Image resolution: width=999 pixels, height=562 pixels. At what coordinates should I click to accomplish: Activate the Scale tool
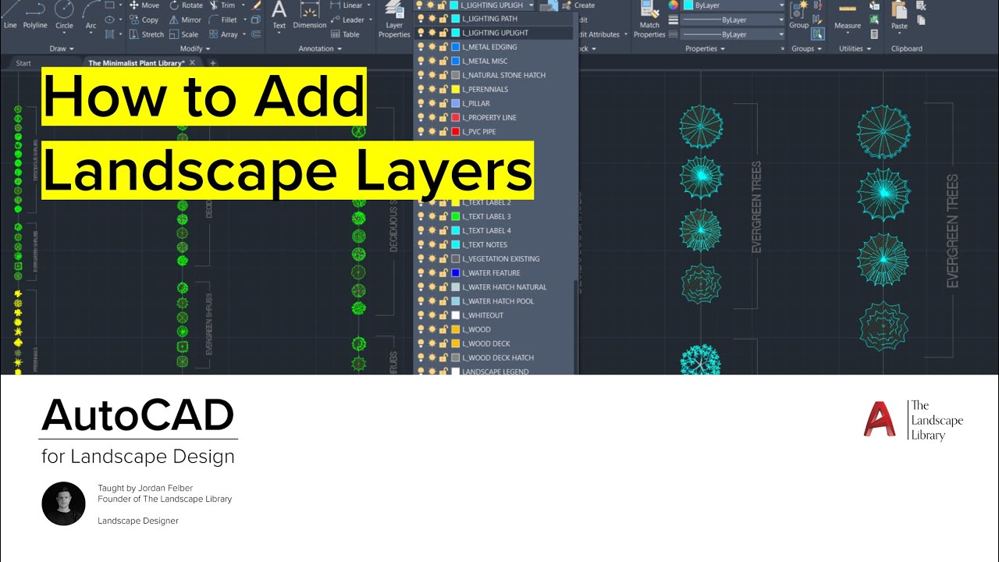click(x=183, y=34)
